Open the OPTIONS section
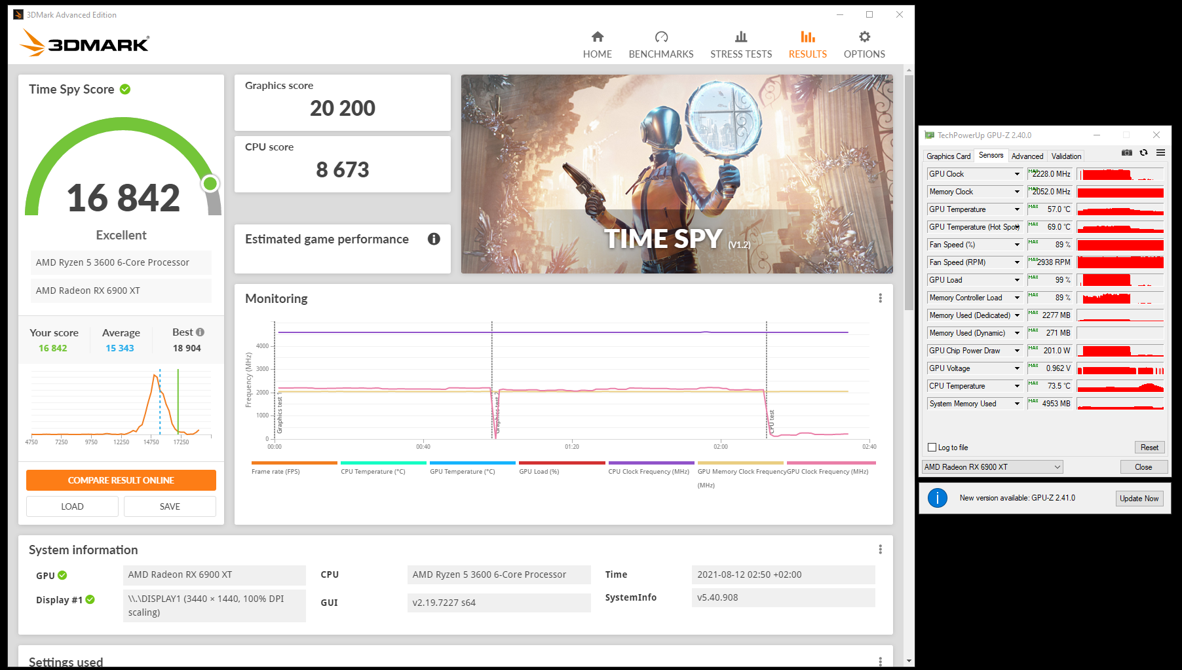The image size is (1182, 670). click(864, 45)
